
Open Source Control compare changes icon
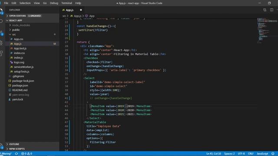pyautogui.click(x=265, y=10)
